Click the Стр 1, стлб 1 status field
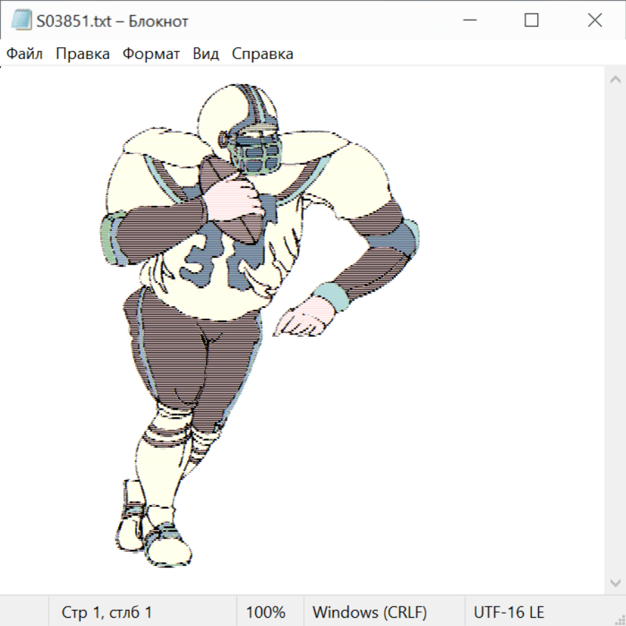The image size is (626, 626). click(106, 612)
